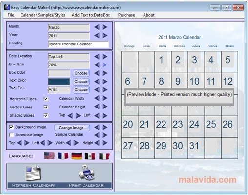
Task: Click the Date Location right arrow
Action: (105, 57)
